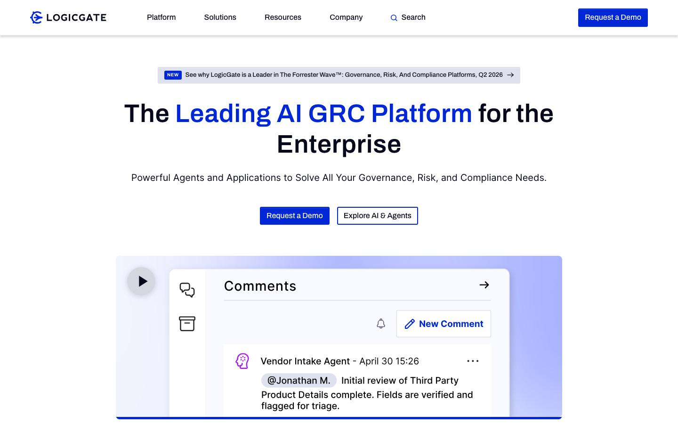Click the 'Vendor Intake Agent' comment author
The width and height of the screenshot is (678, 424).
coord(305,361)
